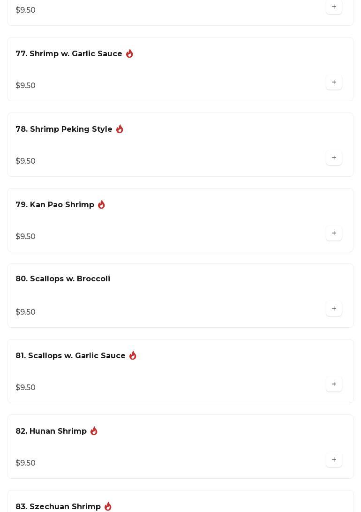Open 77. Shrimp w. Garlic Sauce item
This screenshot has height=512, width=361.
69,54
